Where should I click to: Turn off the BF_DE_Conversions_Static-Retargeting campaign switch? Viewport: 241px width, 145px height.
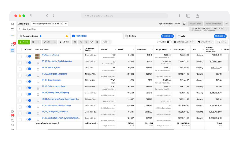coord(29,63)
